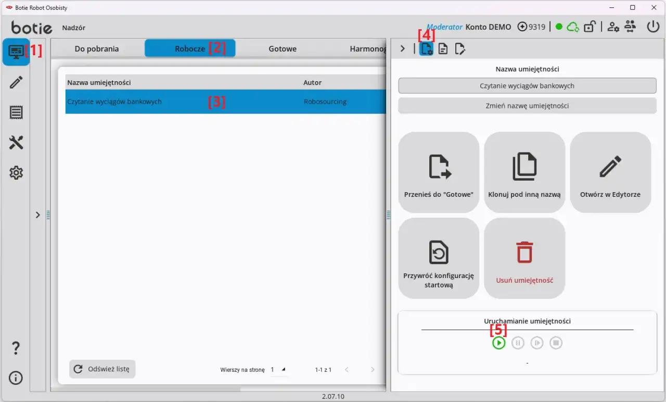The image size is (666, 402).
Task: Switch to the Harmonogram tab
Action: [368, 48]
